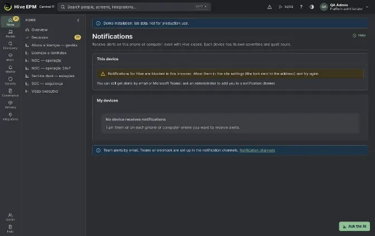Open NOC — operação 24x7 dashboard
The width and height of the screenshot is (375, 236).
(x=53, y=68)
